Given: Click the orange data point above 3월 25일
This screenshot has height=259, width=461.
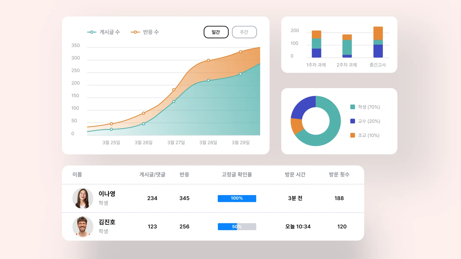Looking at the screenshot, I should (111, 124).
